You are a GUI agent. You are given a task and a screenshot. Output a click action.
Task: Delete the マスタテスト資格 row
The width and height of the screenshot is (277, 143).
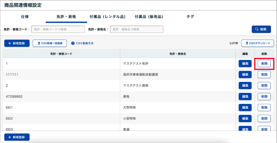(x=264, y=86)
